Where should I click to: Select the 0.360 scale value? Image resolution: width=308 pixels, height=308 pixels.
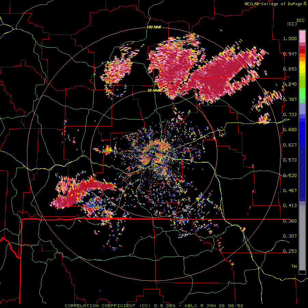[x=290, y=221]
